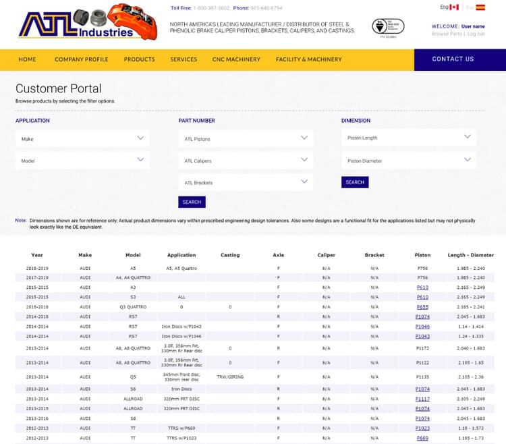
Task: Select the Q3 QUATTRO model cell
Action: click(133, 307)
